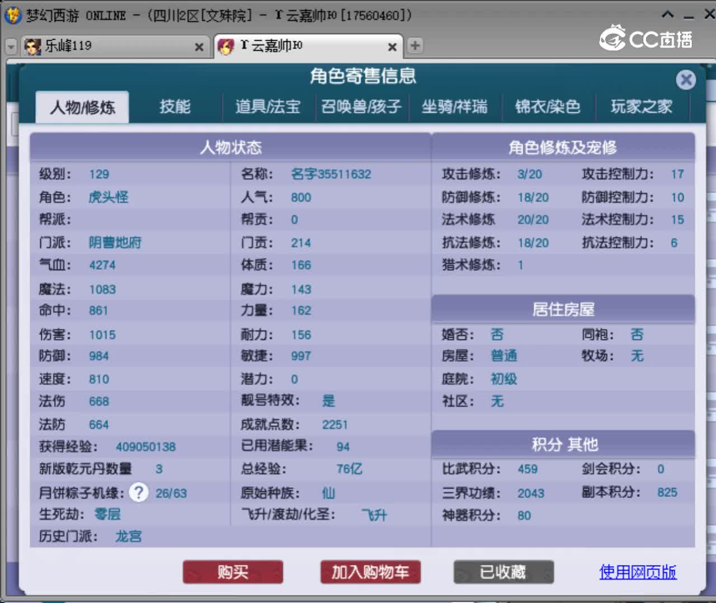Select the 云嘉帅 window tab
This screenshot has height=603, width=716.
click(308, 46)
